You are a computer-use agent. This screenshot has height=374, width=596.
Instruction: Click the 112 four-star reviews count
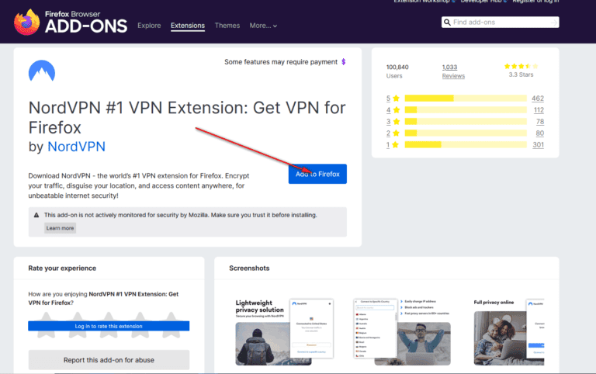point(539,110)
